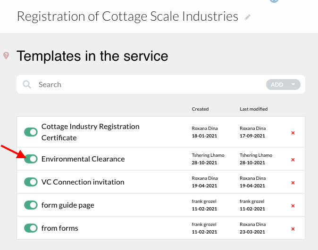Remove the form guide page template
Viewport: 318px width, 250px height.
(x=293, y=206)
